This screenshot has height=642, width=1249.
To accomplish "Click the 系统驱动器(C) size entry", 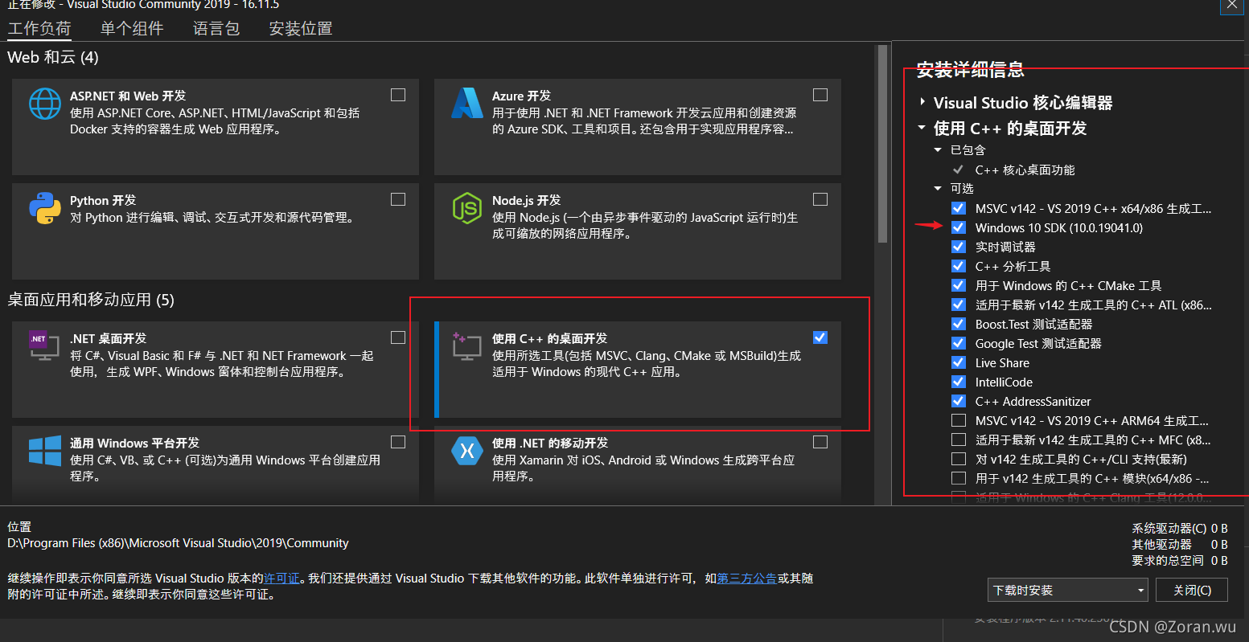I will [x=1180, y=529].
